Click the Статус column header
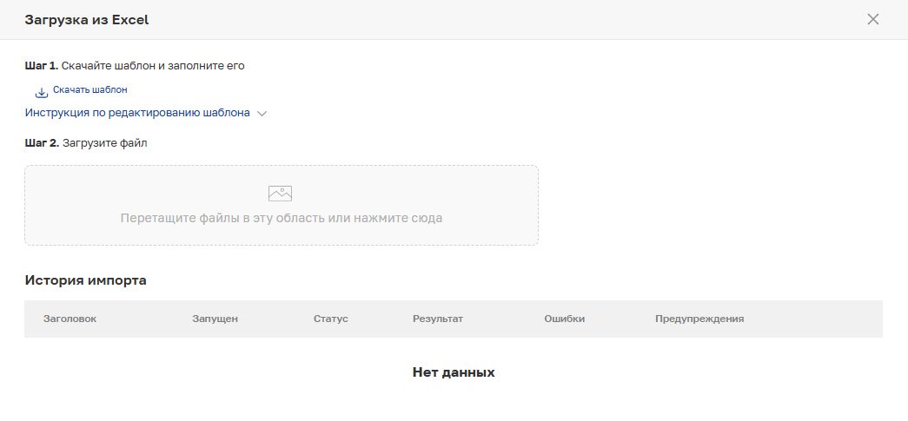The width and height of the screenshot is (908, 421). click(330, 319)
